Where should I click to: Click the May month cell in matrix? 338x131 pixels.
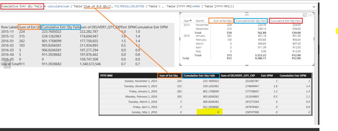click(198, 51)
